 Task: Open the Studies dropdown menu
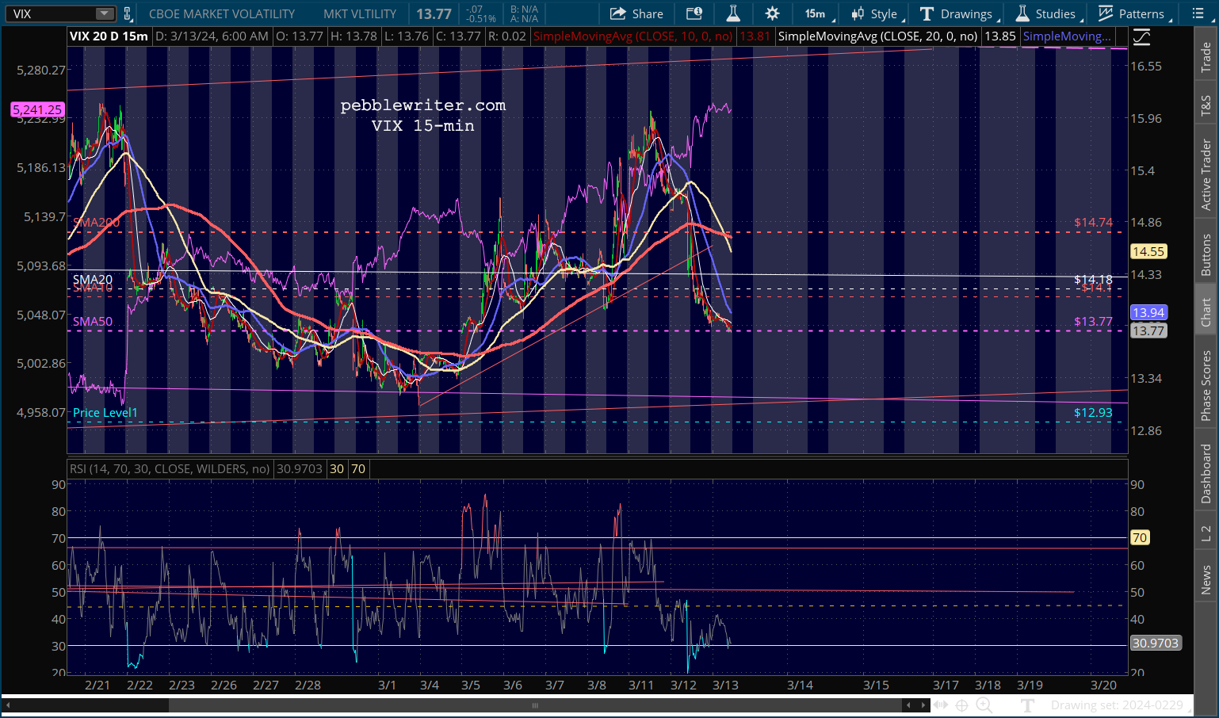[x=1046, y=13]
